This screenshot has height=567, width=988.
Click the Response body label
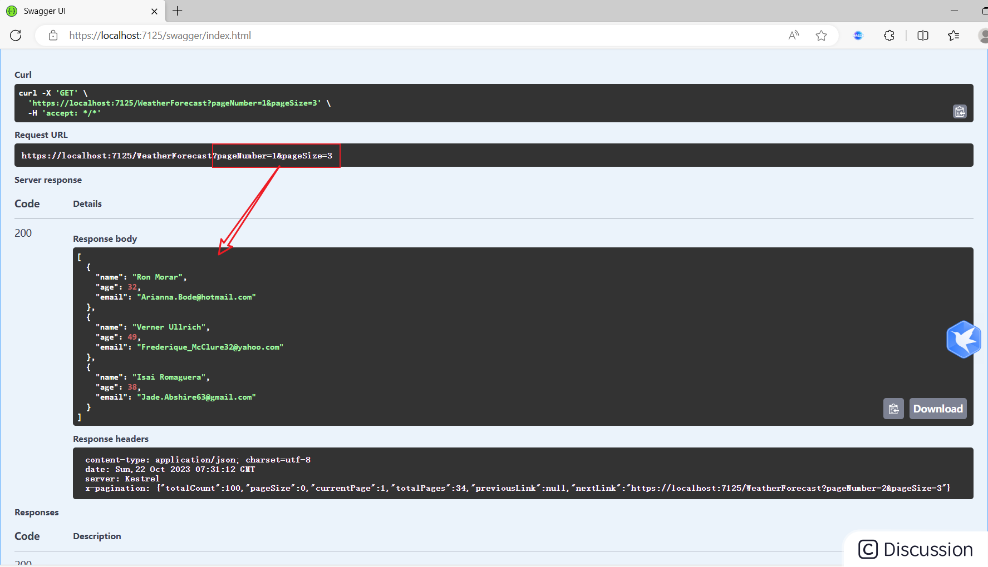tap(105, 238)
